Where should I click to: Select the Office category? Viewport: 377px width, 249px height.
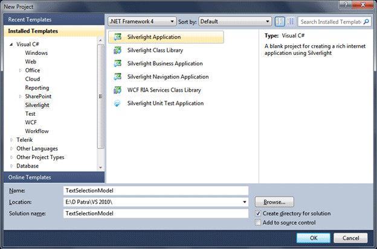[x=33, y=71]
